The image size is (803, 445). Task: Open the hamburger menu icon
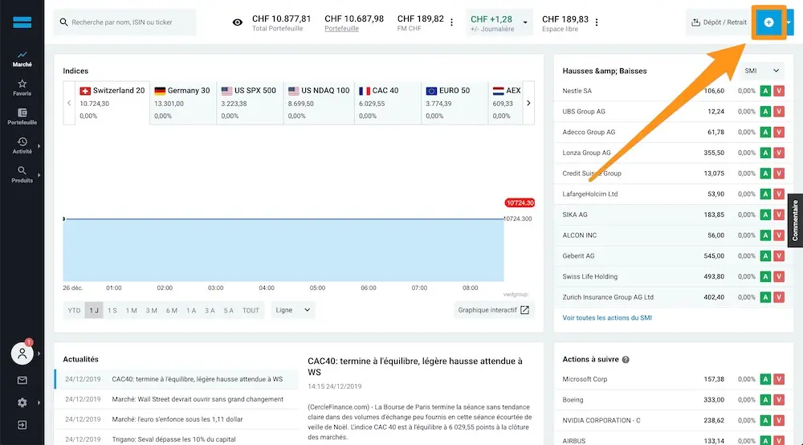click(x=22, y=22)
